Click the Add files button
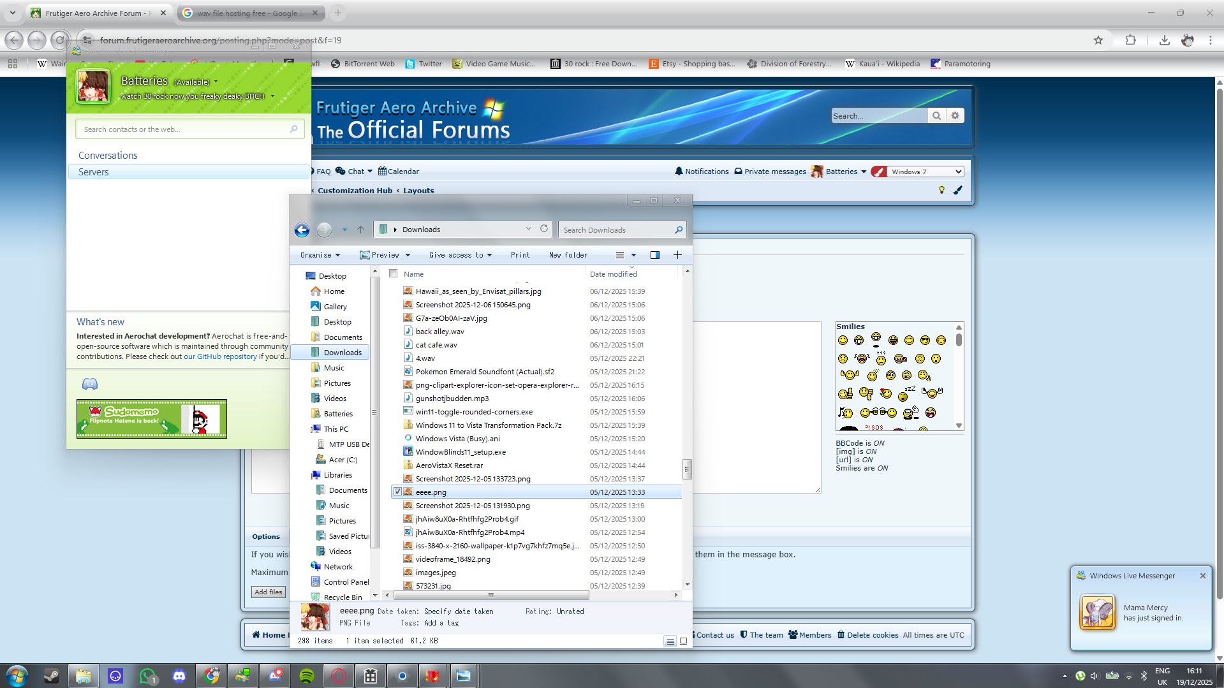 [269, 592]
